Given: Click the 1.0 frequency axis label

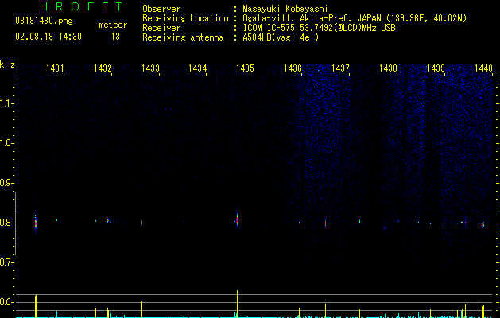Looking at the screenshot, I should point(6,143).
